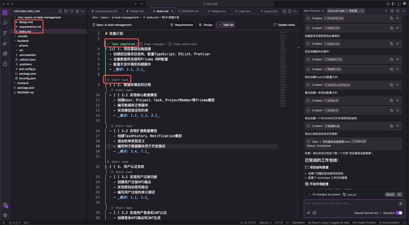Close the tasks.md editor tab
The height and width of the screenshot is (225, 409).
tap(172, 11)
